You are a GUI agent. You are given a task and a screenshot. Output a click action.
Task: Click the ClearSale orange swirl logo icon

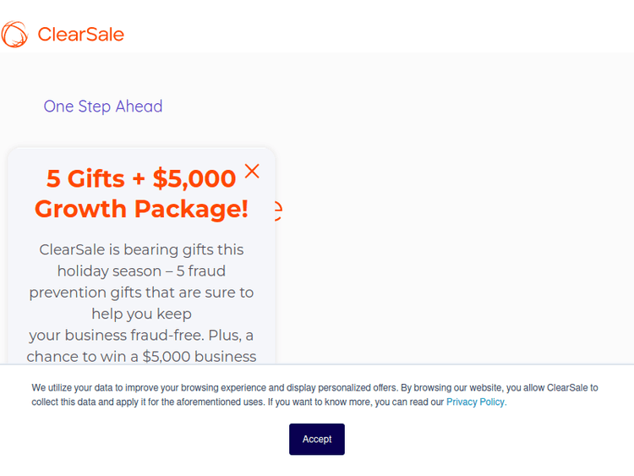coord(14,35)
